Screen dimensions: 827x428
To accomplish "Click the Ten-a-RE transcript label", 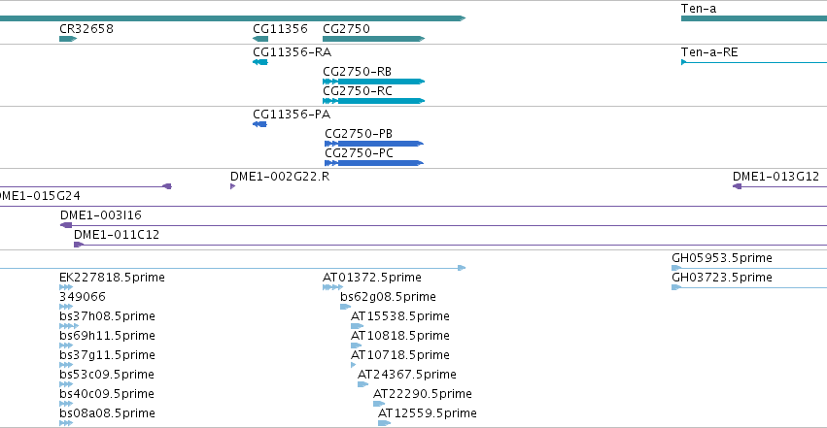I will click(709, 52).
